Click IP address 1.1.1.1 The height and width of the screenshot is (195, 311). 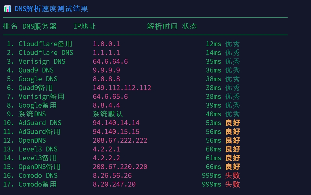[106, 53]
